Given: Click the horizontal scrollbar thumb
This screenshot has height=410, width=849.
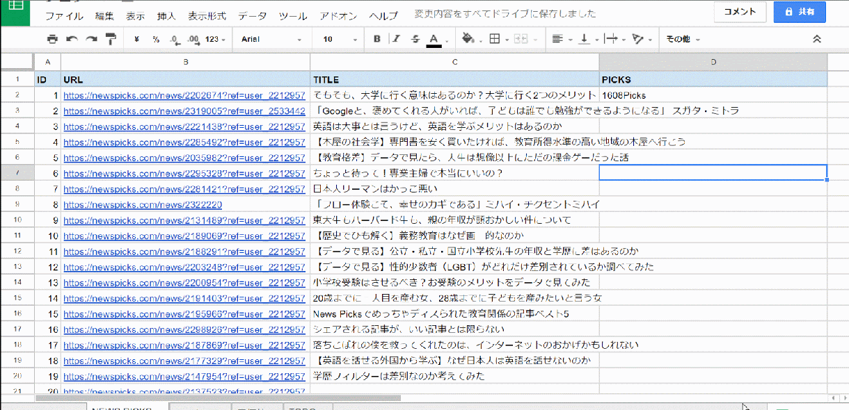Looking at the screenshot, I should click(218, 398).
